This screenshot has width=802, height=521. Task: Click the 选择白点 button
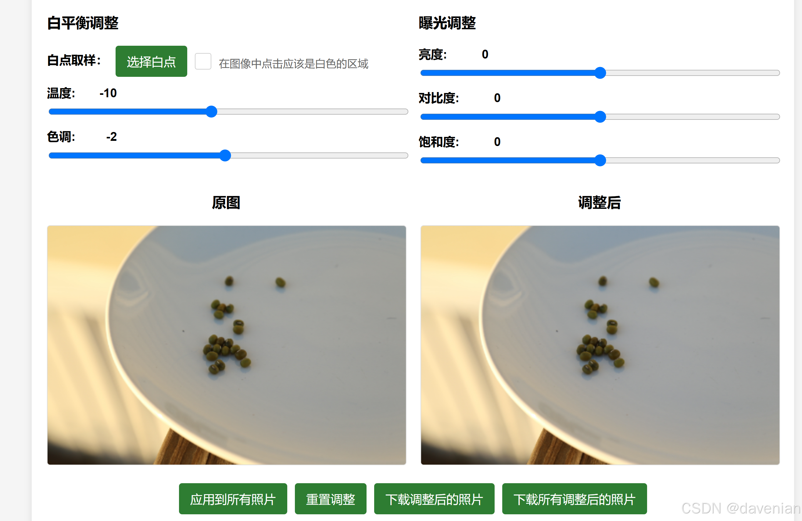tap(151, 61)
